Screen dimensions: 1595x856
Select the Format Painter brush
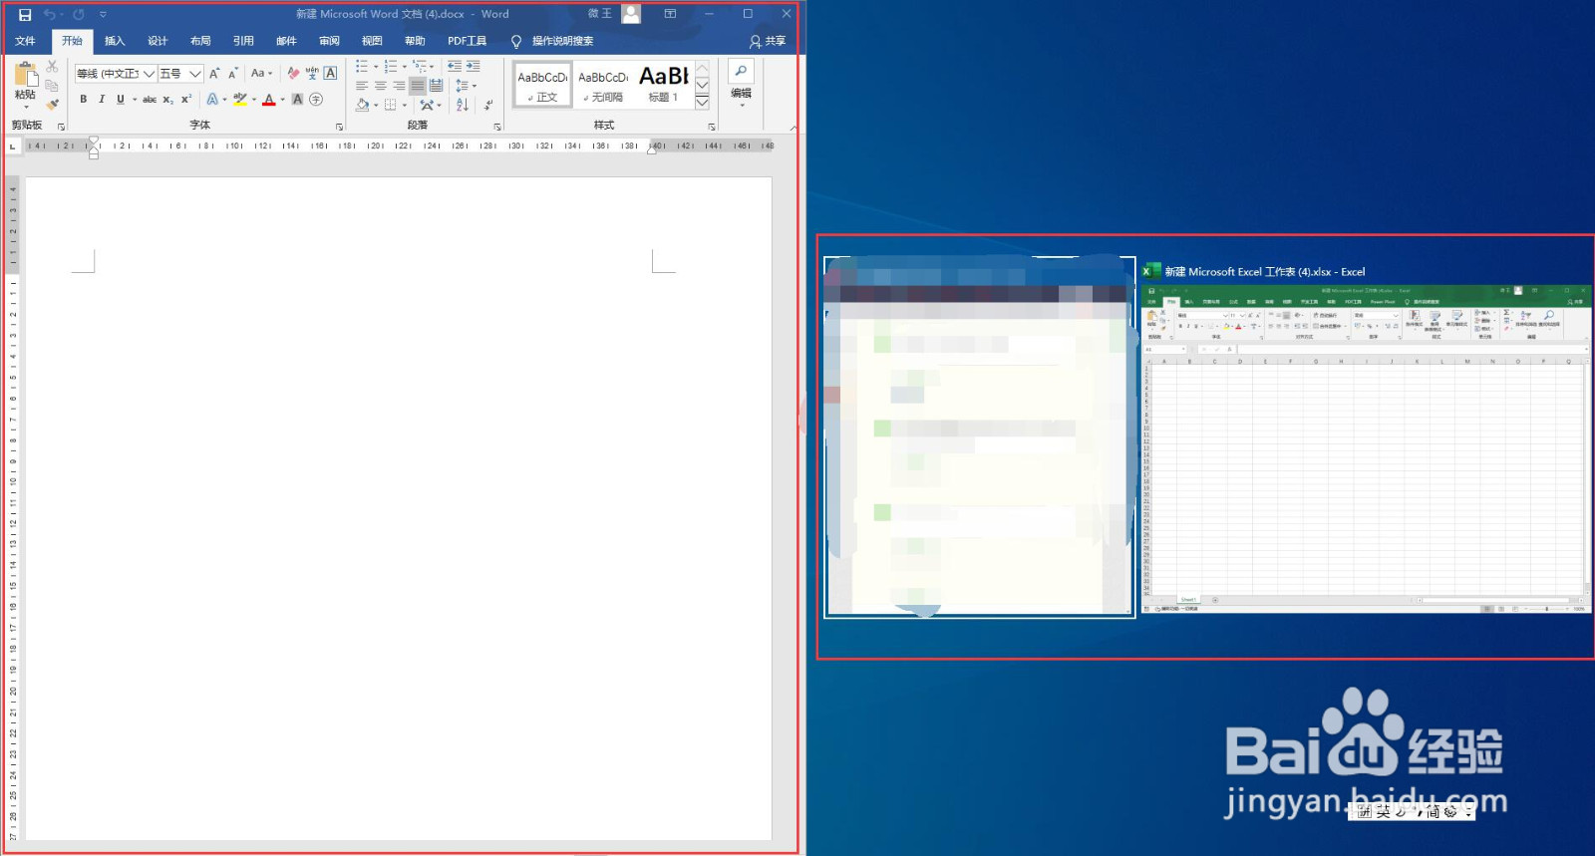point(52,104)
